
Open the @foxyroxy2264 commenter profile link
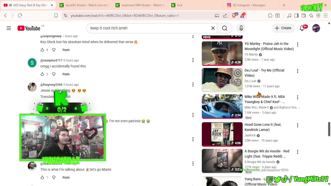(x=51, y=85)
